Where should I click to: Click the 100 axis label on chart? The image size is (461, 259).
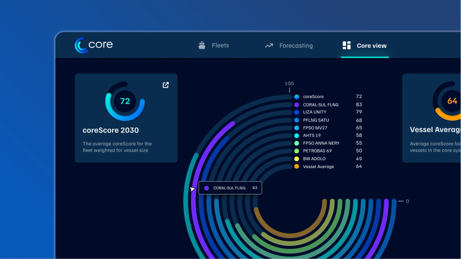289,84
